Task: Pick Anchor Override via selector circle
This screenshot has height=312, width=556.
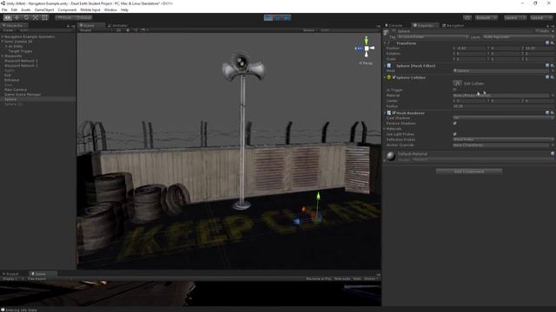Action: (553, 145)
